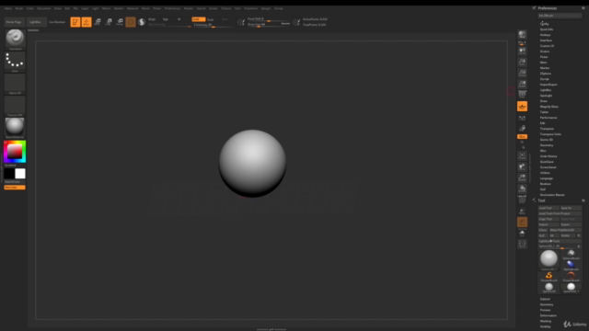Click the BPR render icon

pos(522,35)
